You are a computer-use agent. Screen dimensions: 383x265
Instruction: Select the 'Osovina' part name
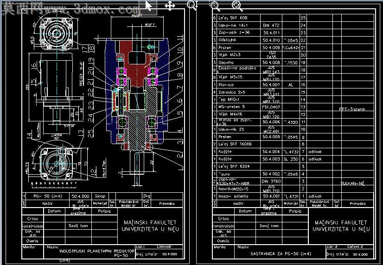(226, 63)
